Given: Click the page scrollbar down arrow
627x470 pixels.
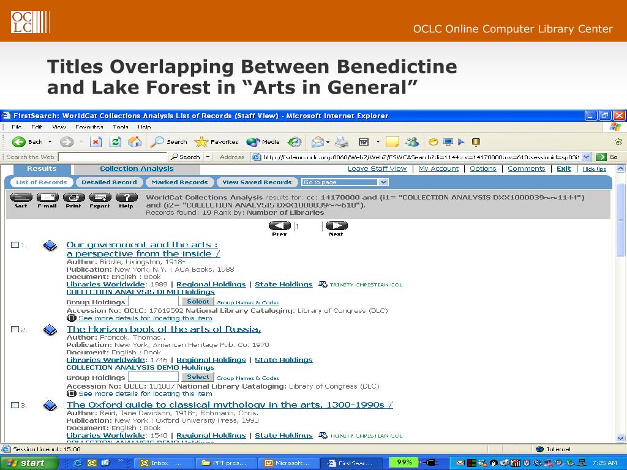Looking at the screenshot, I should 620,438.
